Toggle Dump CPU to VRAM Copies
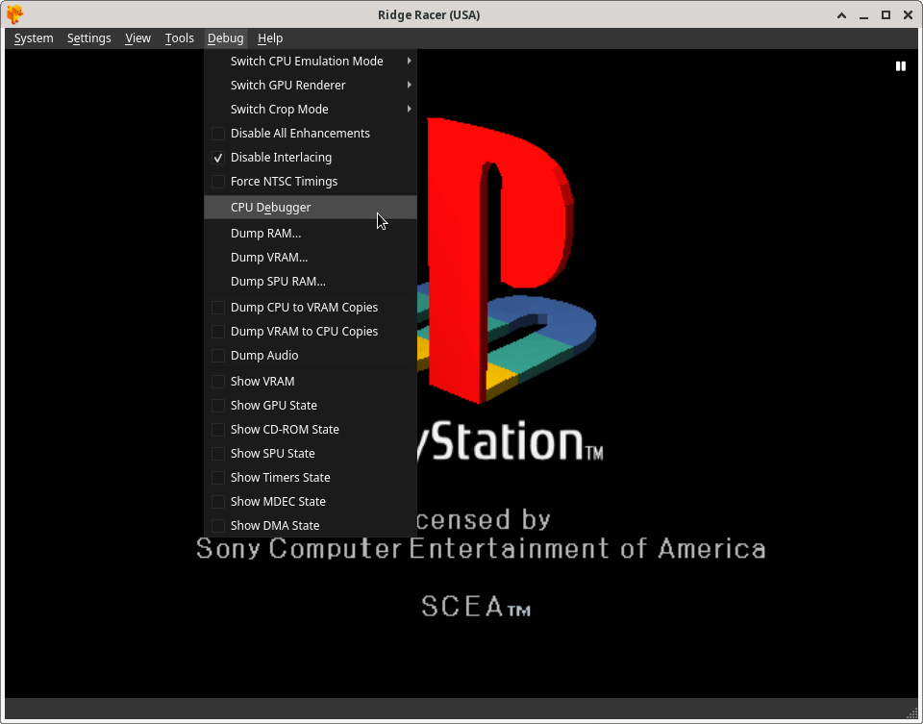This screenshot has width=923, height=724. tap(311, 308)
